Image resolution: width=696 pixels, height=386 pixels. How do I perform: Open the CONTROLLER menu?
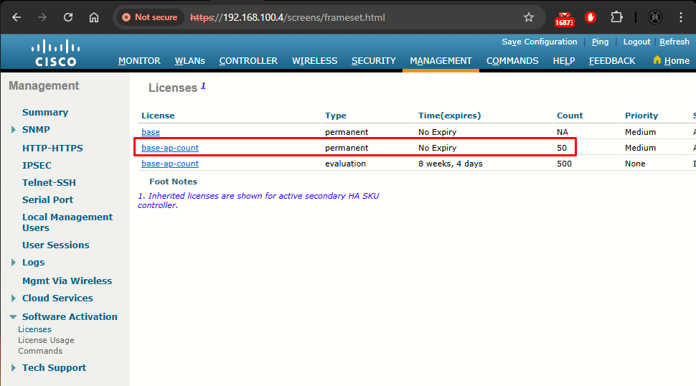point(248,61)
